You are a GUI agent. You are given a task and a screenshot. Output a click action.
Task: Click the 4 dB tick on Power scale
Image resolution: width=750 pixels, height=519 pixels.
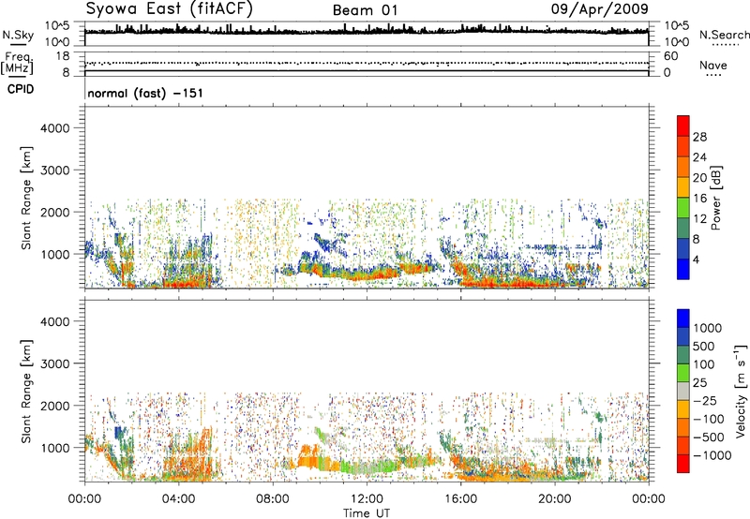point(696,260)
